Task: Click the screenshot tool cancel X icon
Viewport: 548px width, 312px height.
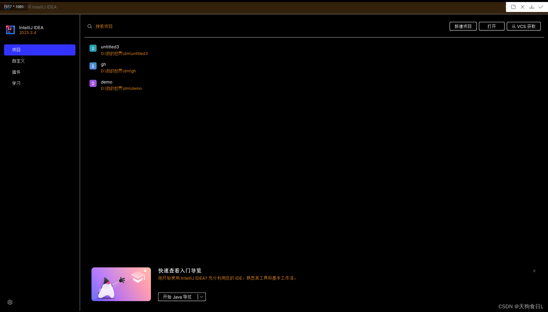Action: (523, 7)
